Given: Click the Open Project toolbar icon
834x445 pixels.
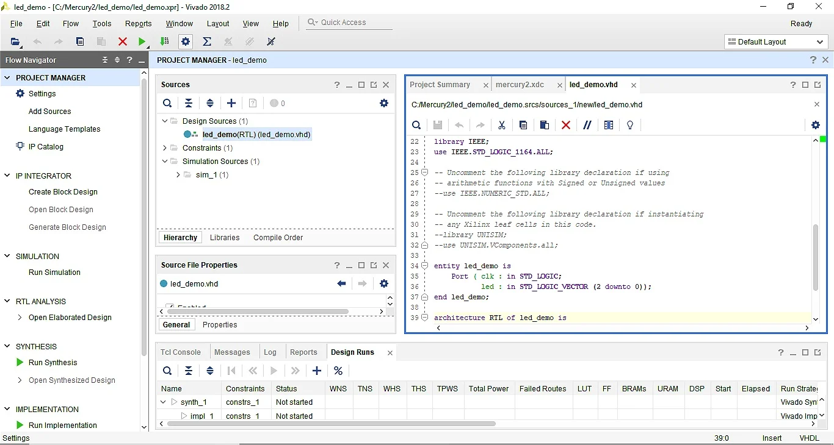Looking at the screenshot, I should pos(16,41).
